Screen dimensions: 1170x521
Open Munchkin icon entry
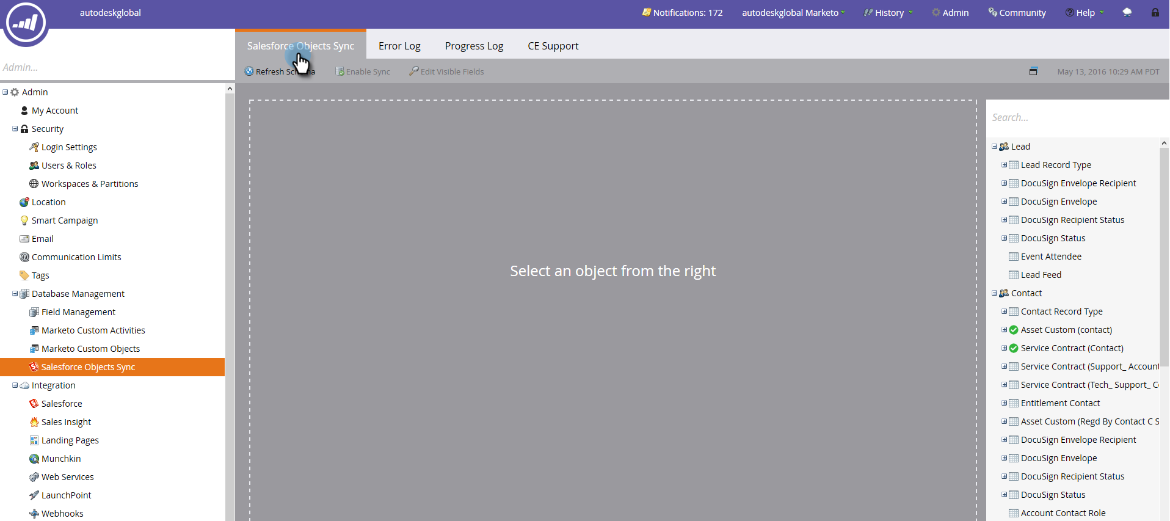click(34, 459)
